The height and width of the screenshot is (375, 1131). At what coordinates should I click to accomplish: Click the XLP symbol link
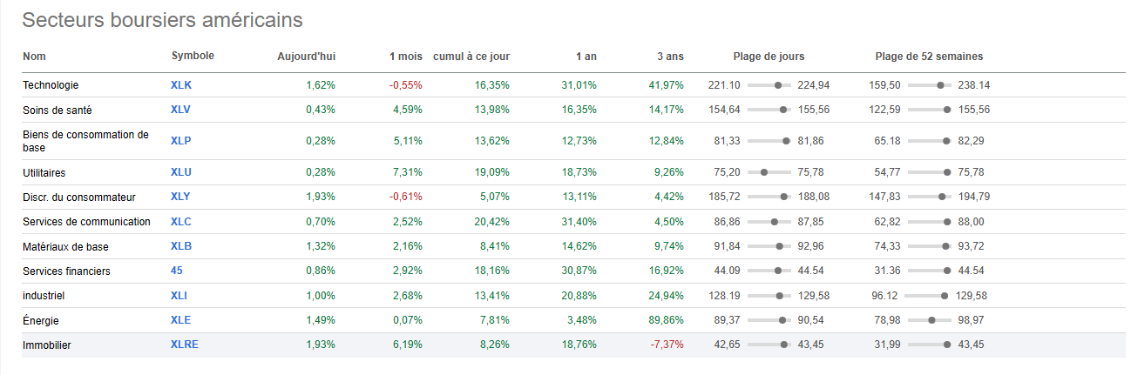coord(180,141)
